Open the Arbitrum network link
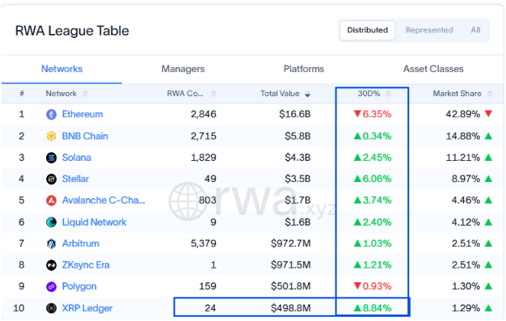506x321 pixels. click(80, 243)
